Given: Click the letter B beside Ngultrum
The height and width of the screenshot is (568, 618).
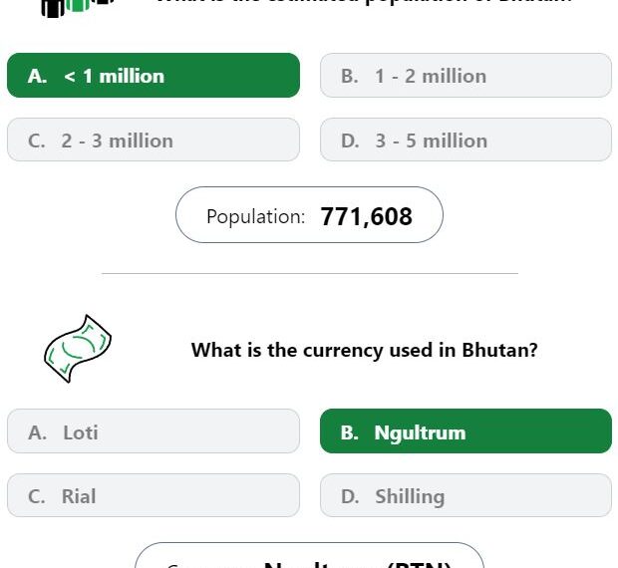Looking at the screenshot, I should pos(350,432).
